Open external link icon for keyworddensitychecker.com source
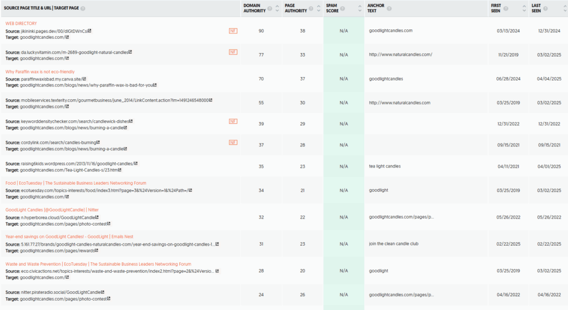 [x=131, y=121]
